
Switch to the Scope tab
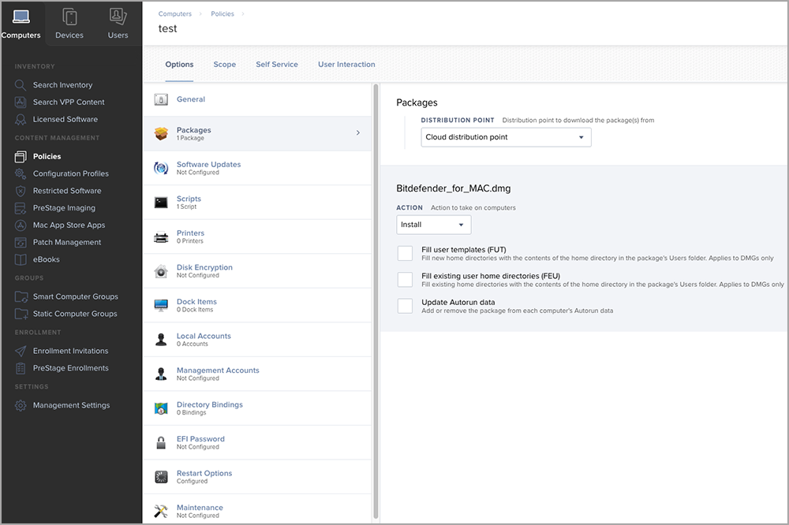click(224, 65)
